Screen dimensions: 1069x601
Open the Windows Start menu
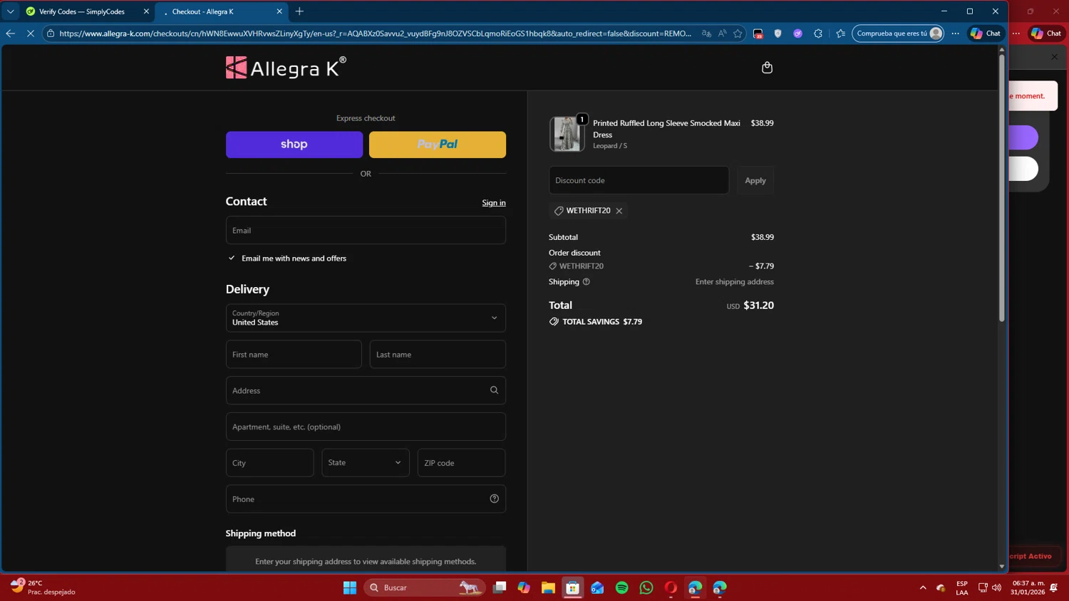click(x=350, y=587)
